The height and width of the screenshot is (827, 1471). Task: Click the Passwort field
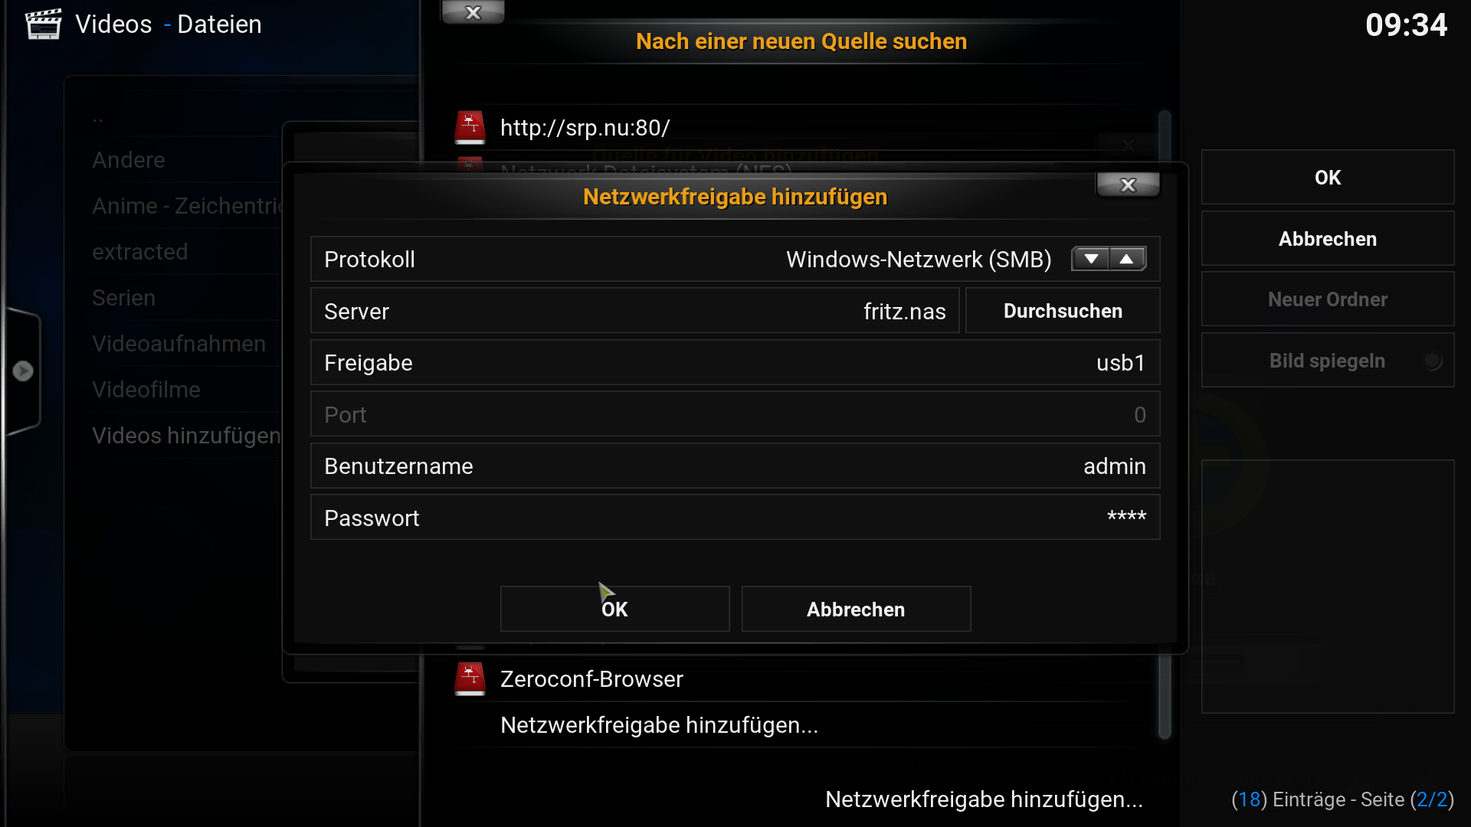coord(735,518)
